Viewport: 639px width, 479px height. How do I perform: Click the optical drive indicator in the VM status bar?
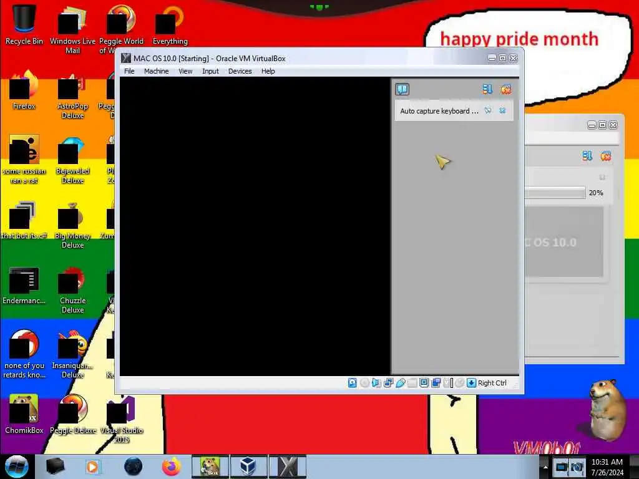[x=364, y=383]
